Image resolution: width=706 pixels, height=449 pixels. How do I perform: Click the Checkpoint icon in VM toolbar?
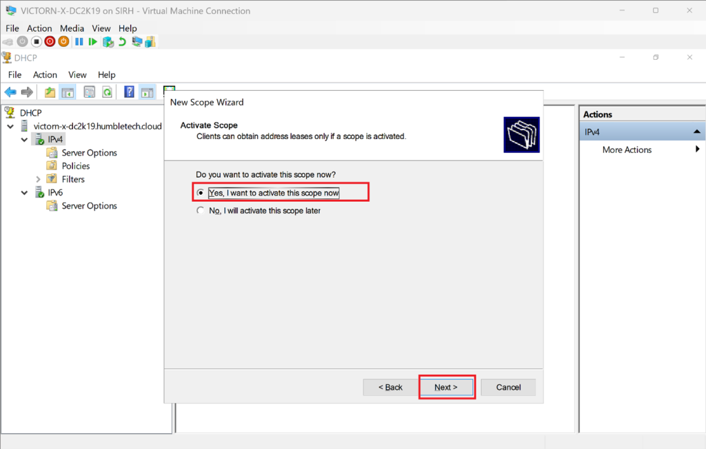click(x=108, y=42)
